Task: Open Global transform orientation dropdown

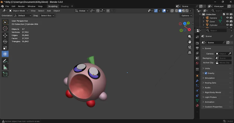Action: click(82, 11)
